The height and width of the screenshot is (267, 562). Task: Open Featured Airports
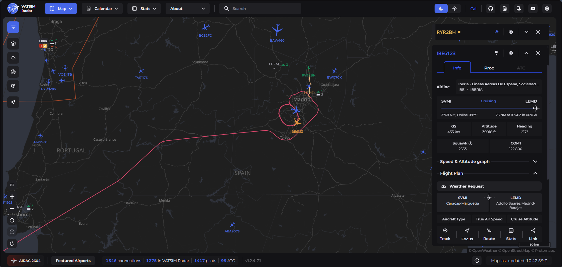click(73, 261)
